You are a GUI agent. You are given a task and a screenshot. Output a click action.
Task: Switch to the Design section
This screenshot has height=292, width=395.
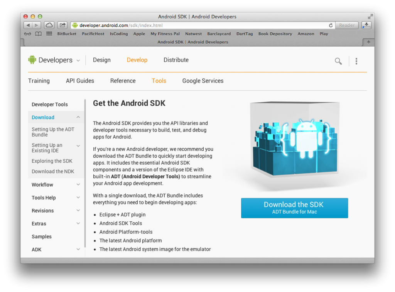click(102, 60)
